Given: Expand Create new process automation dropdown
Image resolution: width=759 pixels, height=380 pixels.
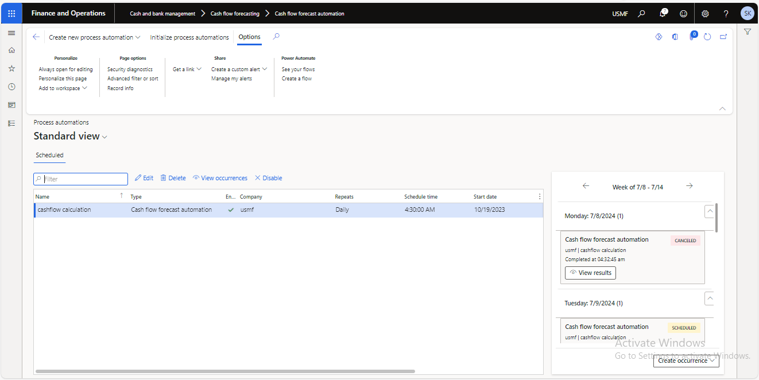Looking at the screenshot, I should pyautogui.click(x=95, y=37).
